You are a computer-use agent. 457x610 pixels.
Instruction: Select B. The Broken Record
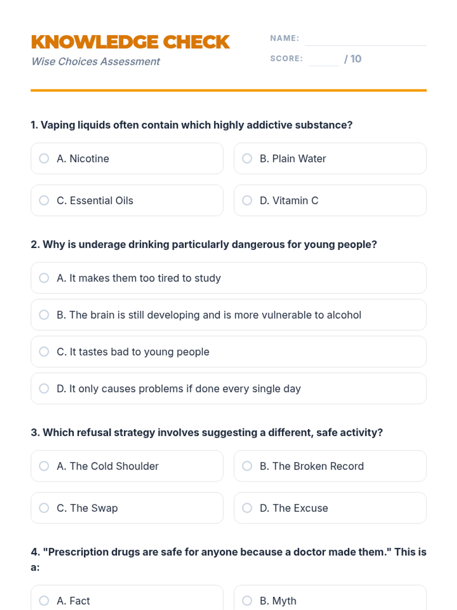(330, 466)
